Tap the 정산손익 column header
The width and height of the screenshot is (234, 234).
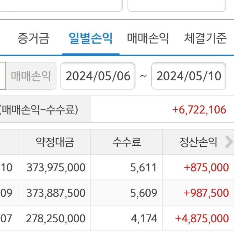(x=198, y=142)
